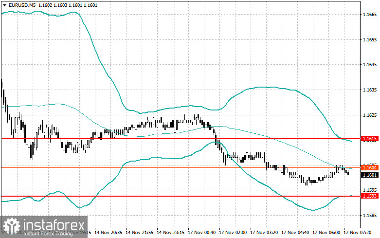Click the 17 Nov 06:00 time label
380x238 pixels.
[x=326, y=233]
